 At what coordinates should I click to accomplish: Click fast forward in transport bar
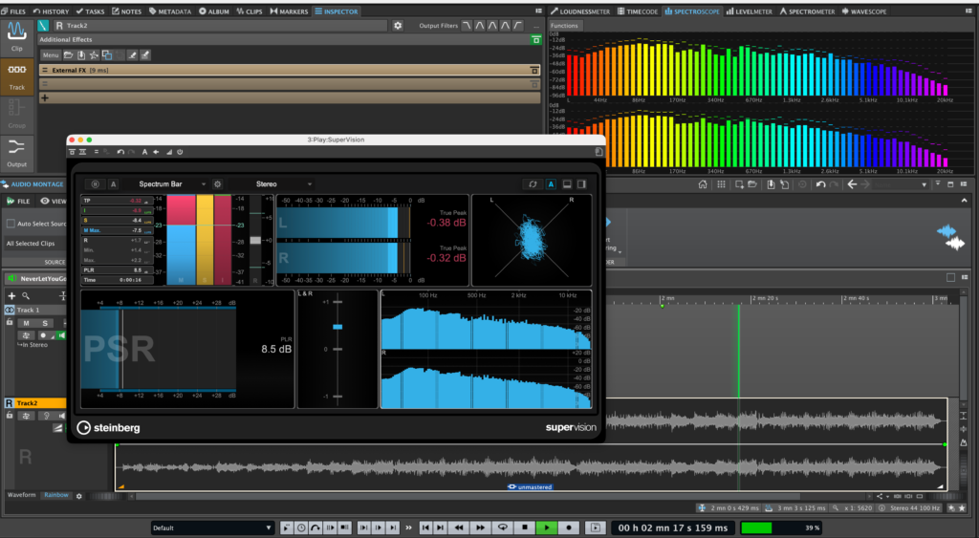point(480,528)
